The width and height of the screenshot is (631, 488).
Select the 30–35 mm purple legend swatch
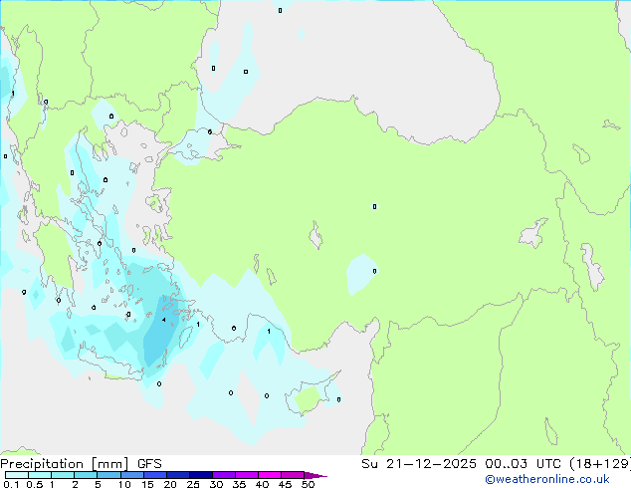point(224,475)
